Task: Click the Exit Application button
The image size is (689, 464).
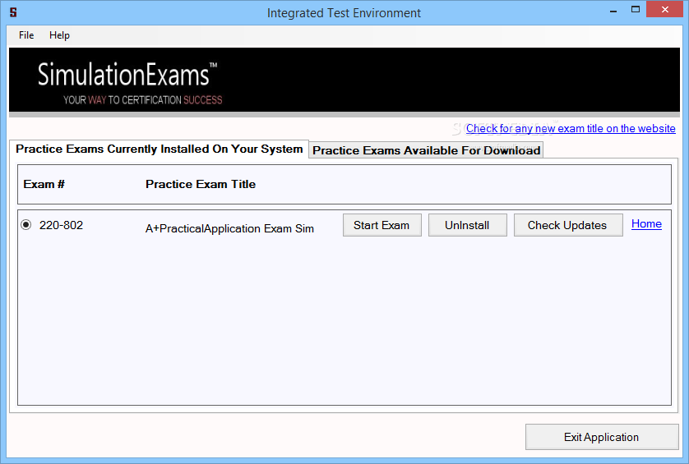Action: pyautogui.click(x=601, y=437)
